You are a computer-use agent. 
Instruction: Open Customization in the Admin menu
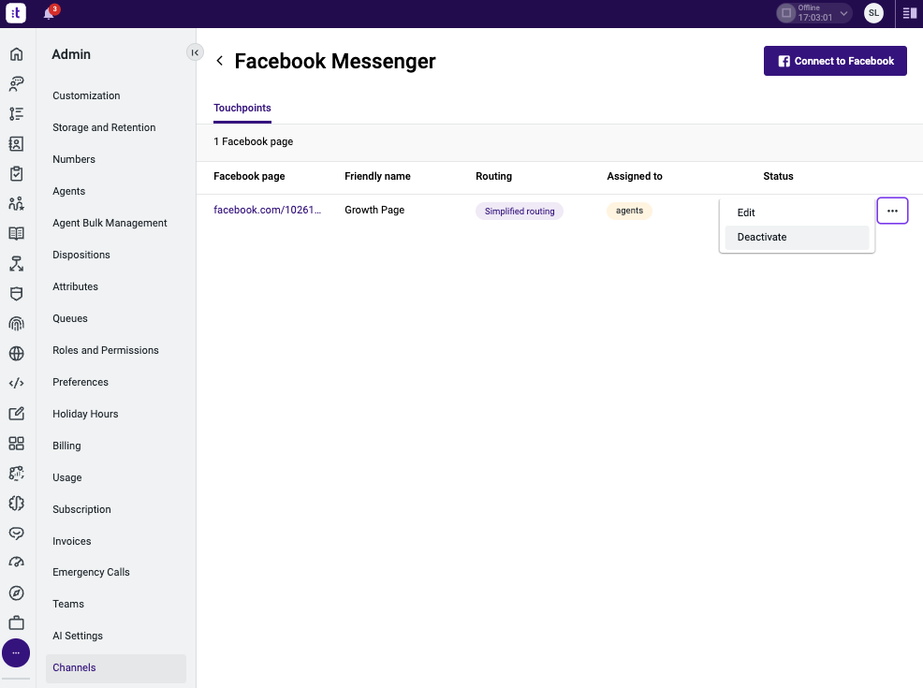pyautogui.click(x=86, y=95)
